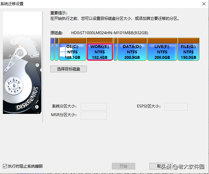
Task: Click the 开始 button
Action: pos(123,166)
